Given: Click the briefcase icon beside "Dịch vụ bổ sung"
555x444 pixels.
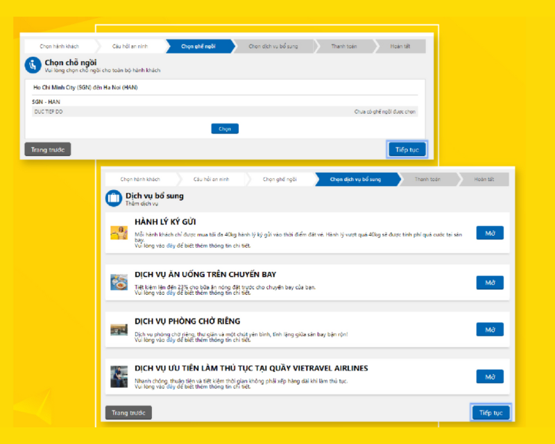Looking at the screenshot, I should [112, 197].
